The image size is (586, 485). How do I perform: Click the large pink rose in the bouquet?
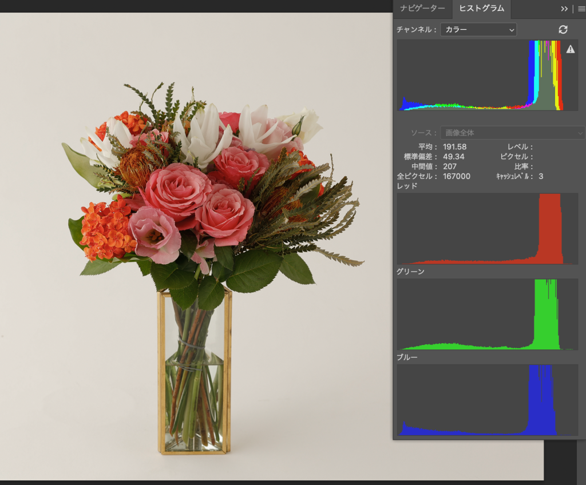[x=176, y=192]
